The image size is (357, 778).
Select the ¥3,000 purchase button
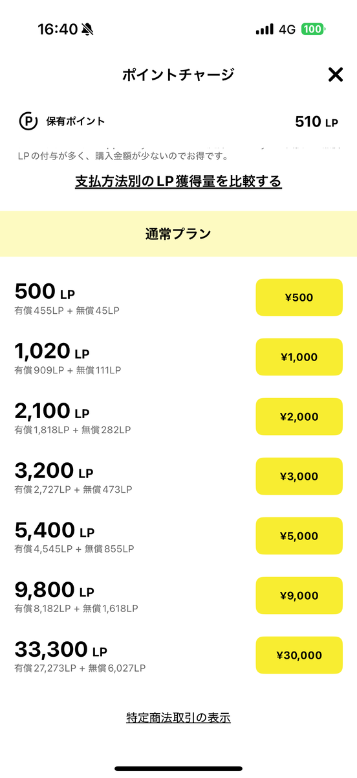[299, 477]
